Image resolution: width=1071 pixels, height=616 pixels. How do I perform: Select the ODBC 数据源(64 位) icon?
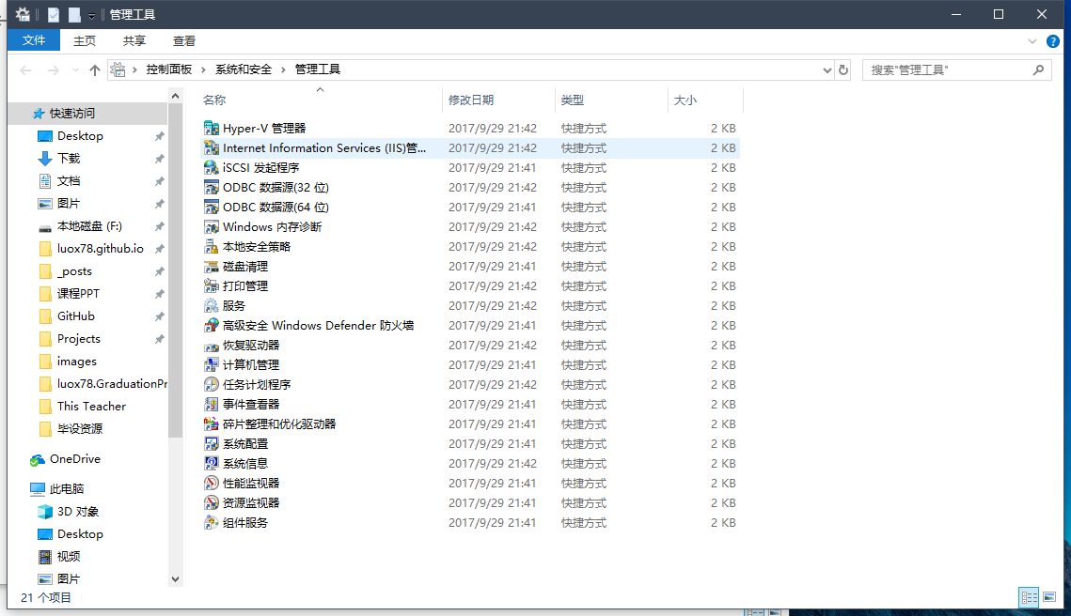(x=211, y=208)
